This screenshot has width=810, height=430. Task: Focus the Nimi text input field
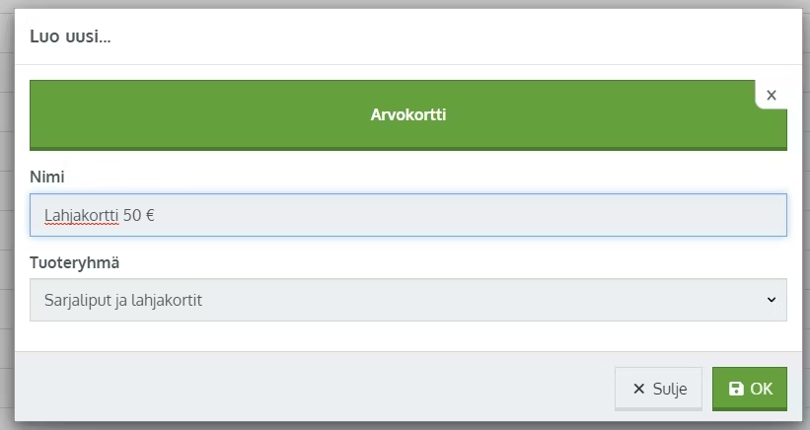(x=408, y=215)
